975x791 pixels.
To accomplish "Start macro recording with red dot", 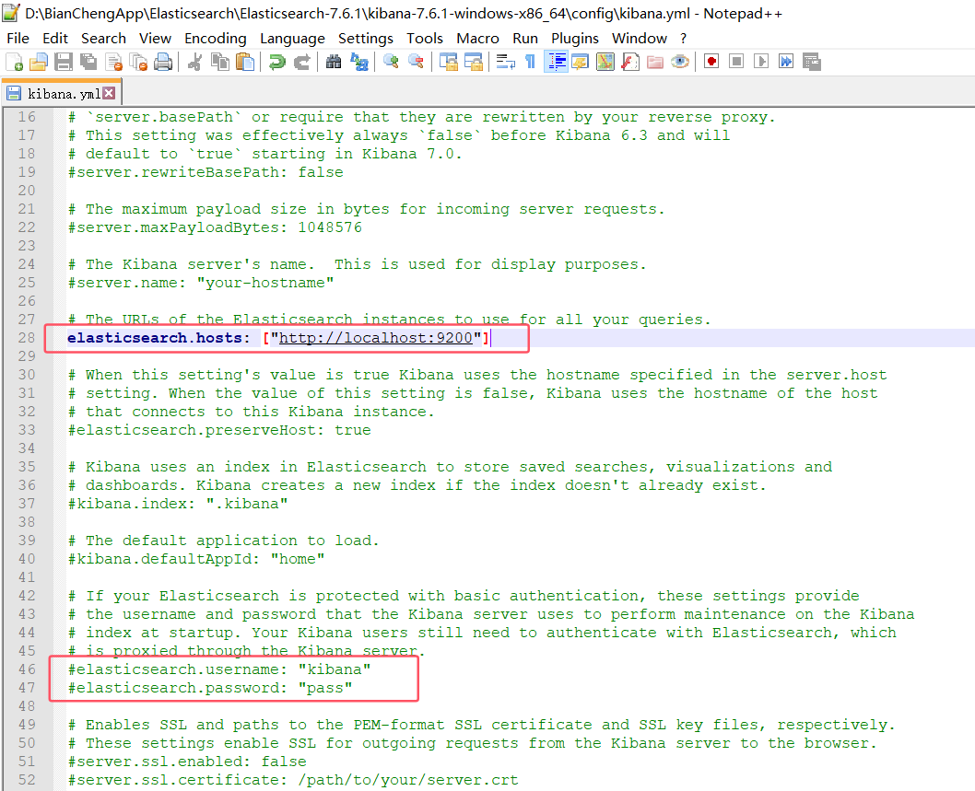I will (711, 62).
